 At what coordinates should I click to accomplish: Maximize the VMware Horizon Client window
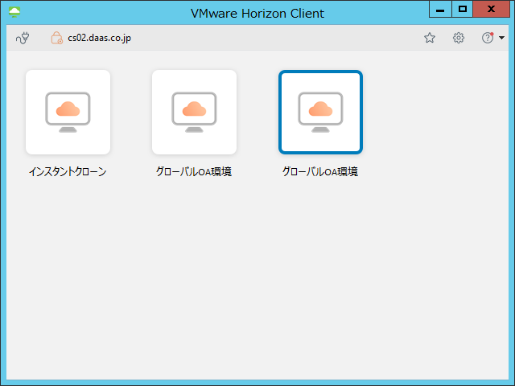pyautogui.click(x=463, y=9)
